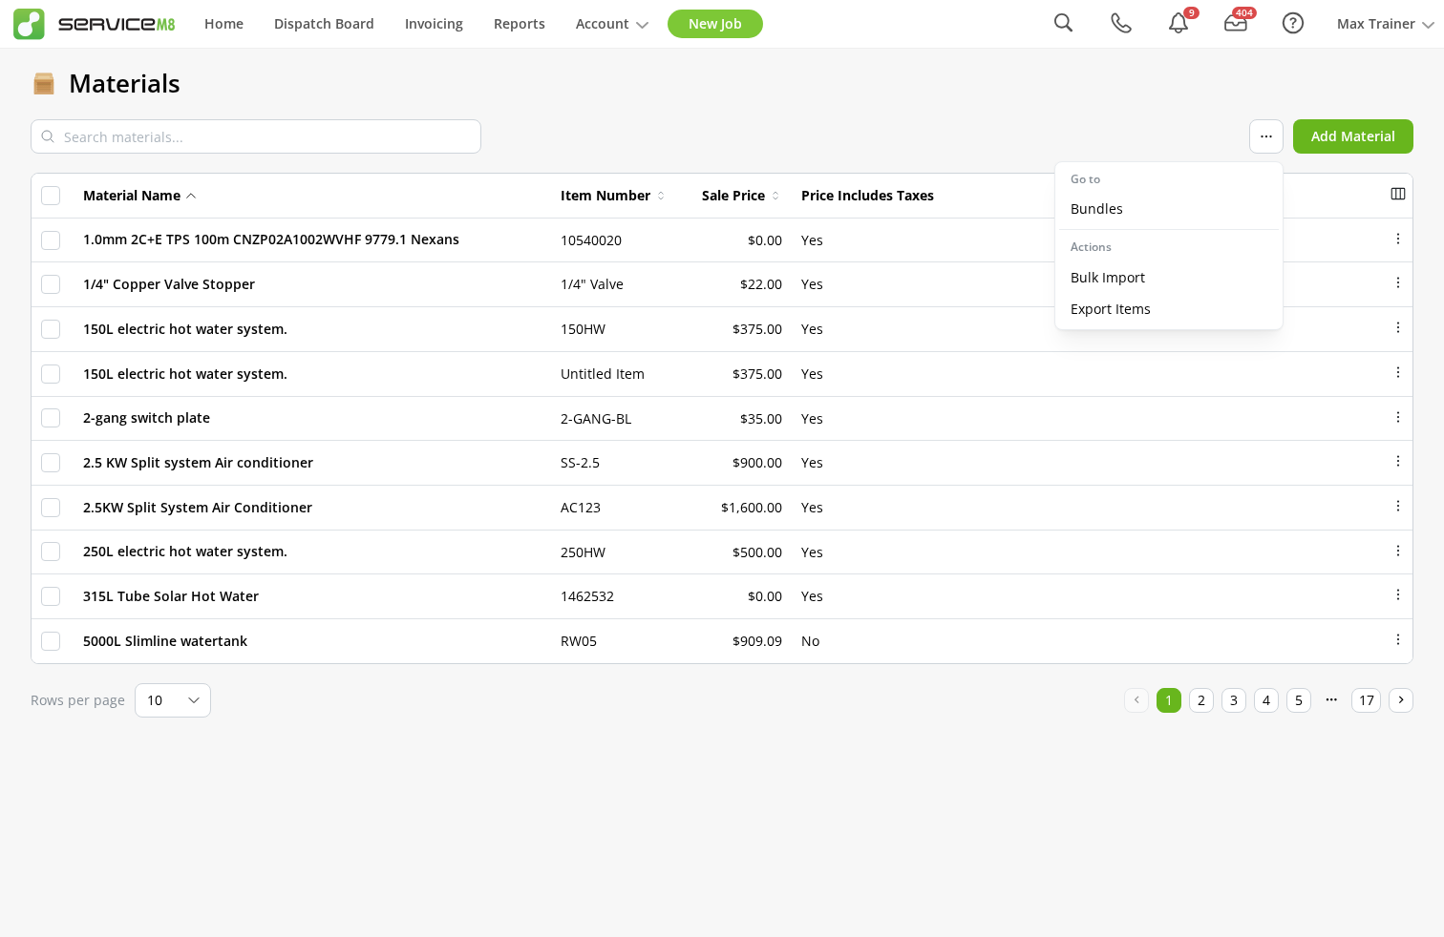Check the 2.5 KW Split system row
1444x937 pixels.
coord(51,463)
